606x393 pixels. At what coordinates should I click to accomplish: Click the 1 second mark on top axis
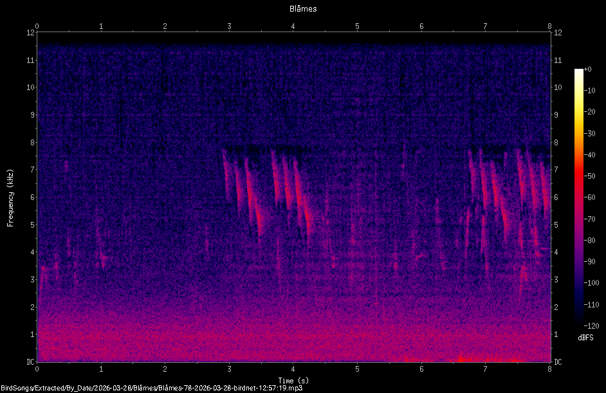(x=101, y=26)
